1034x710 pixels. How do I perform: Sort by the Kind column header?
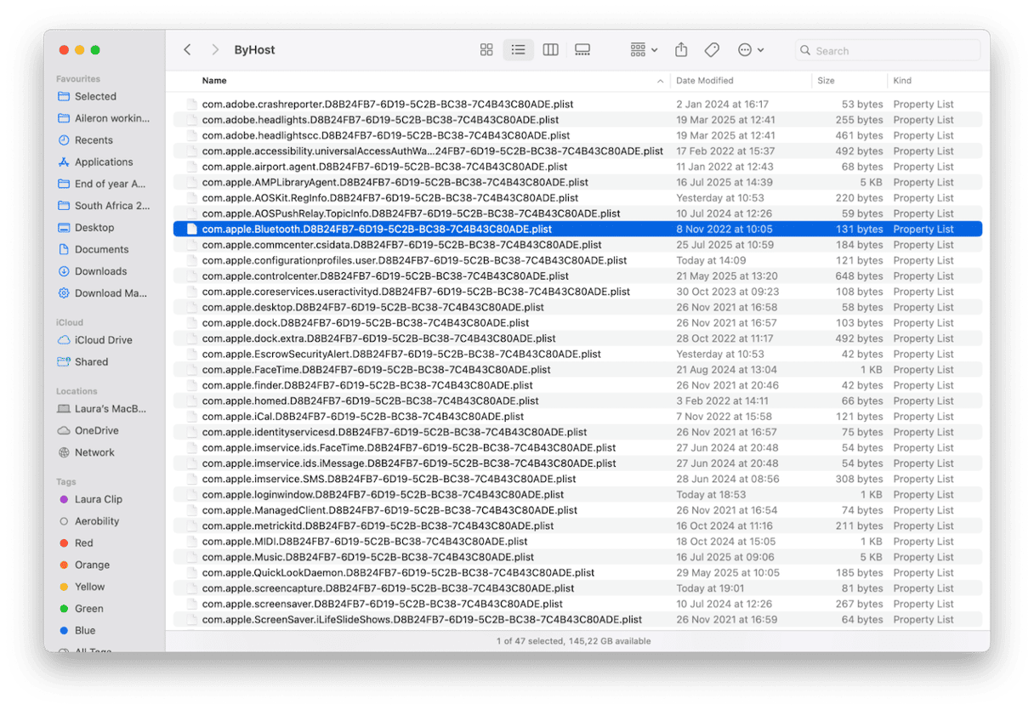902,81
